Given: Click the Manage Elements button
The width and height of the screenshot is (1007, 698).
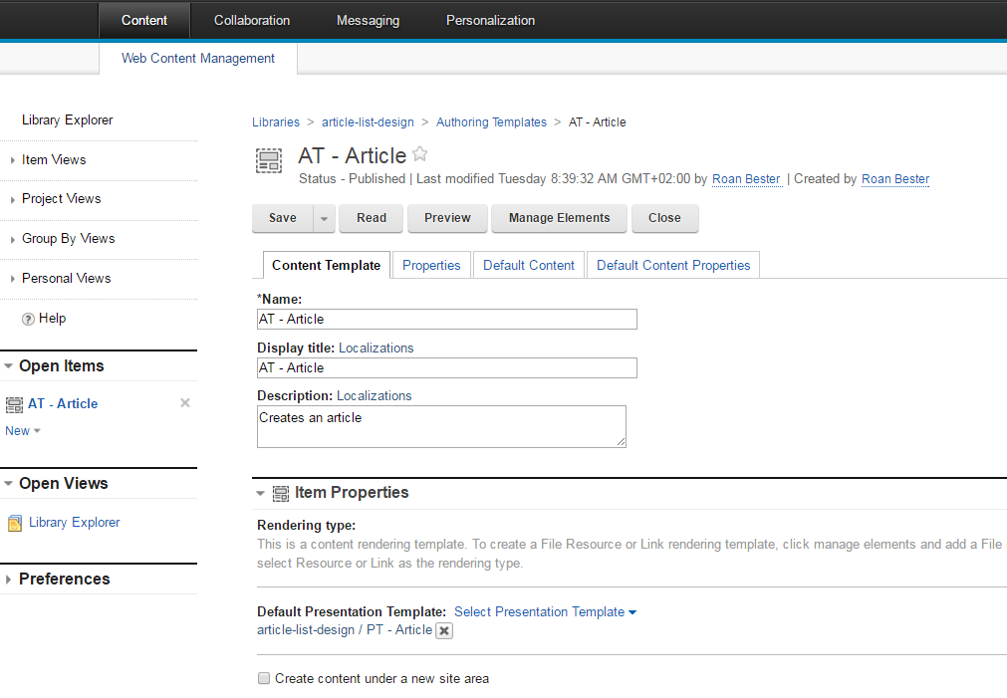Looking at the screenshot, I should click(x=559, y=218).
